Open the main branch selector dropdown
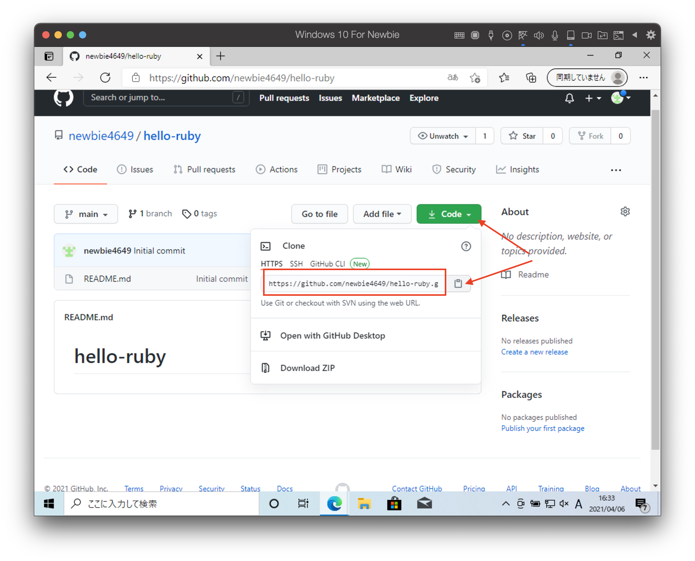This screenshot has width=695, height=561. tap(85, 214)
